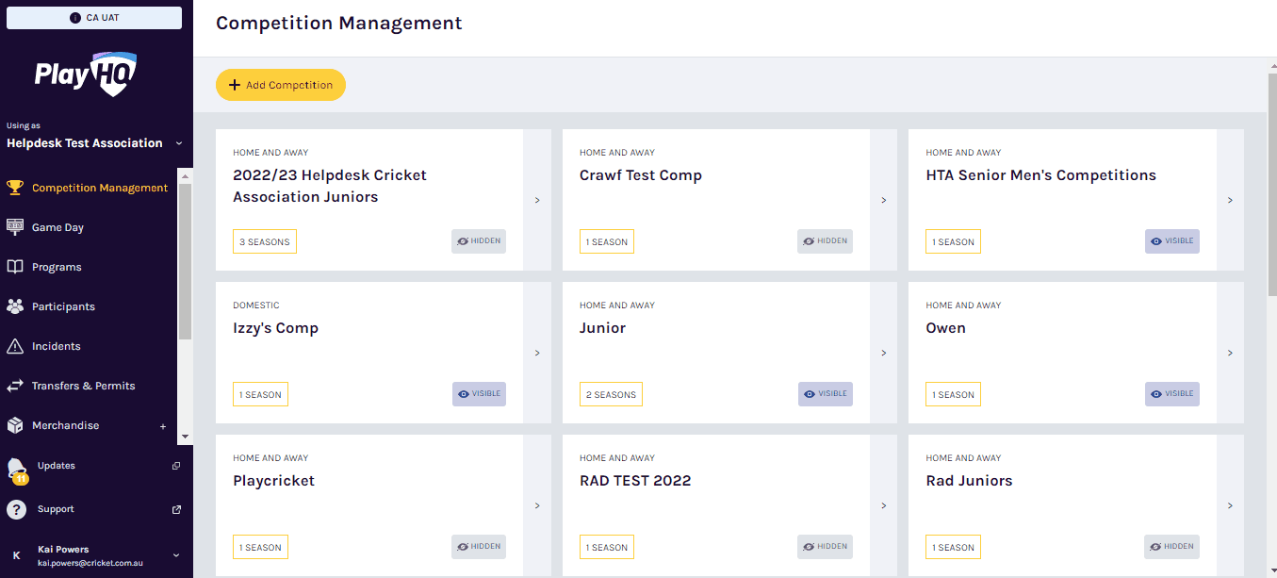Open the Owen competition card title

point(945,328)
